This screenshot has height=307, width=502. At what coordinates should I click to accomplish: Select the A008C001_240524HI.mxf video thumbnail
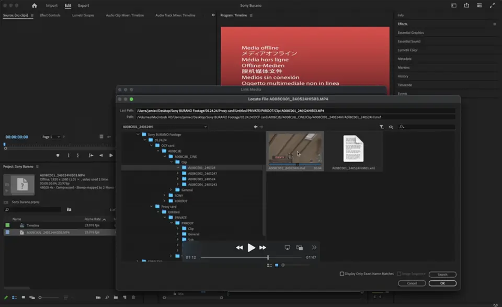295,148
